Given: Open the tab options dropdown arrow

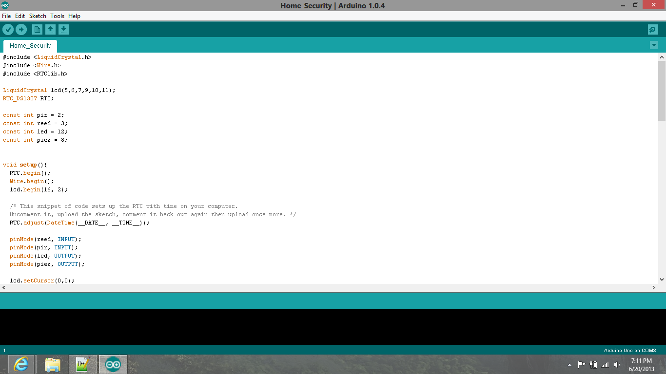Looking at the screenshot, I should (x=654, y=45).
